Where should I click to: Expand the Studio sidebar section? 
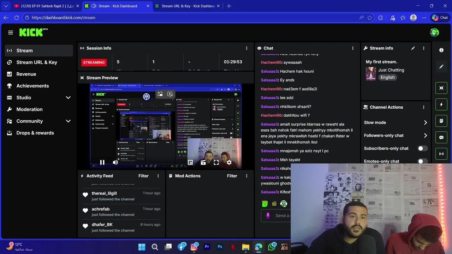pos(68,98)
